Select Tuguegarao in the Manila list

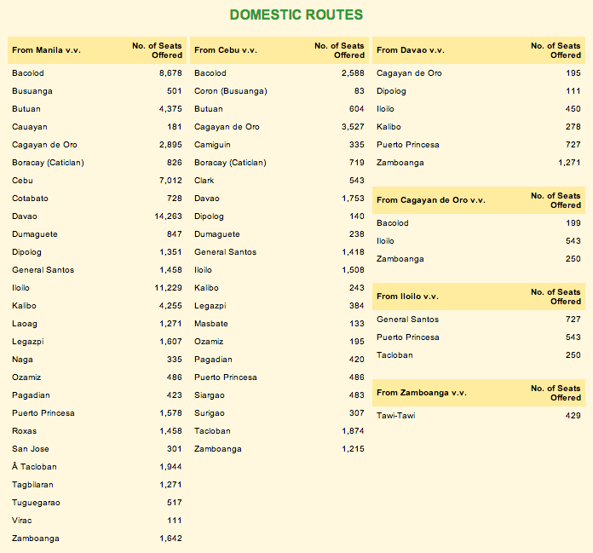point(36,503)
